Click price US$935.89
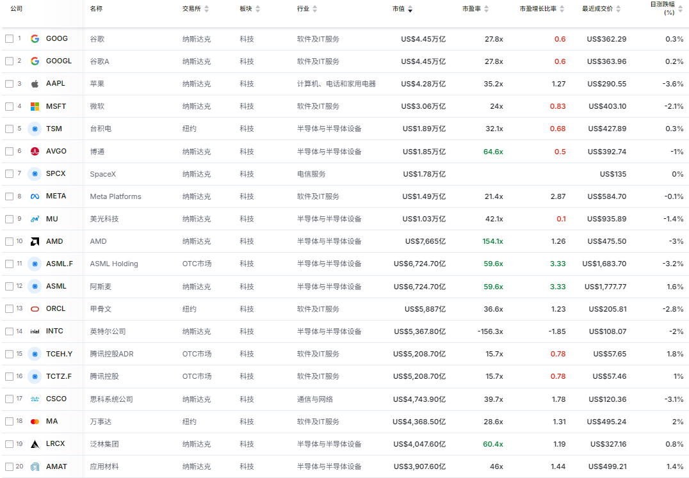 607,219
